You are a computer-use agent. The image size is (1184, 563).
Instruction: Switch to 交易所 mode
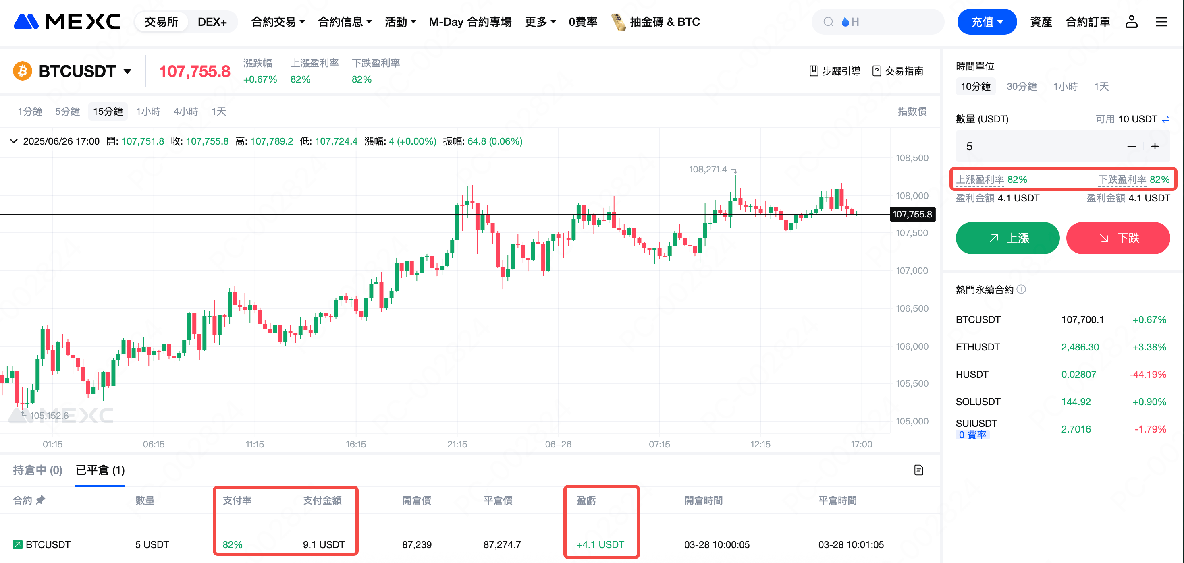pyautogui.click(x=161, y=22)
